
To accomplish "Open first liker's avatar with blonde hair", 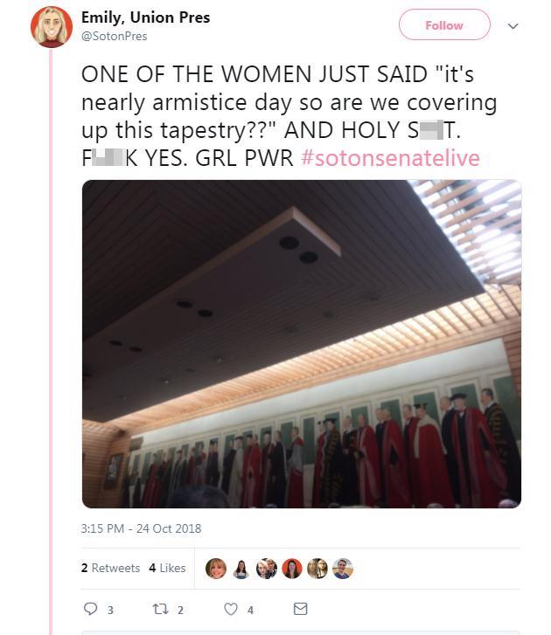I will point(216,568).
